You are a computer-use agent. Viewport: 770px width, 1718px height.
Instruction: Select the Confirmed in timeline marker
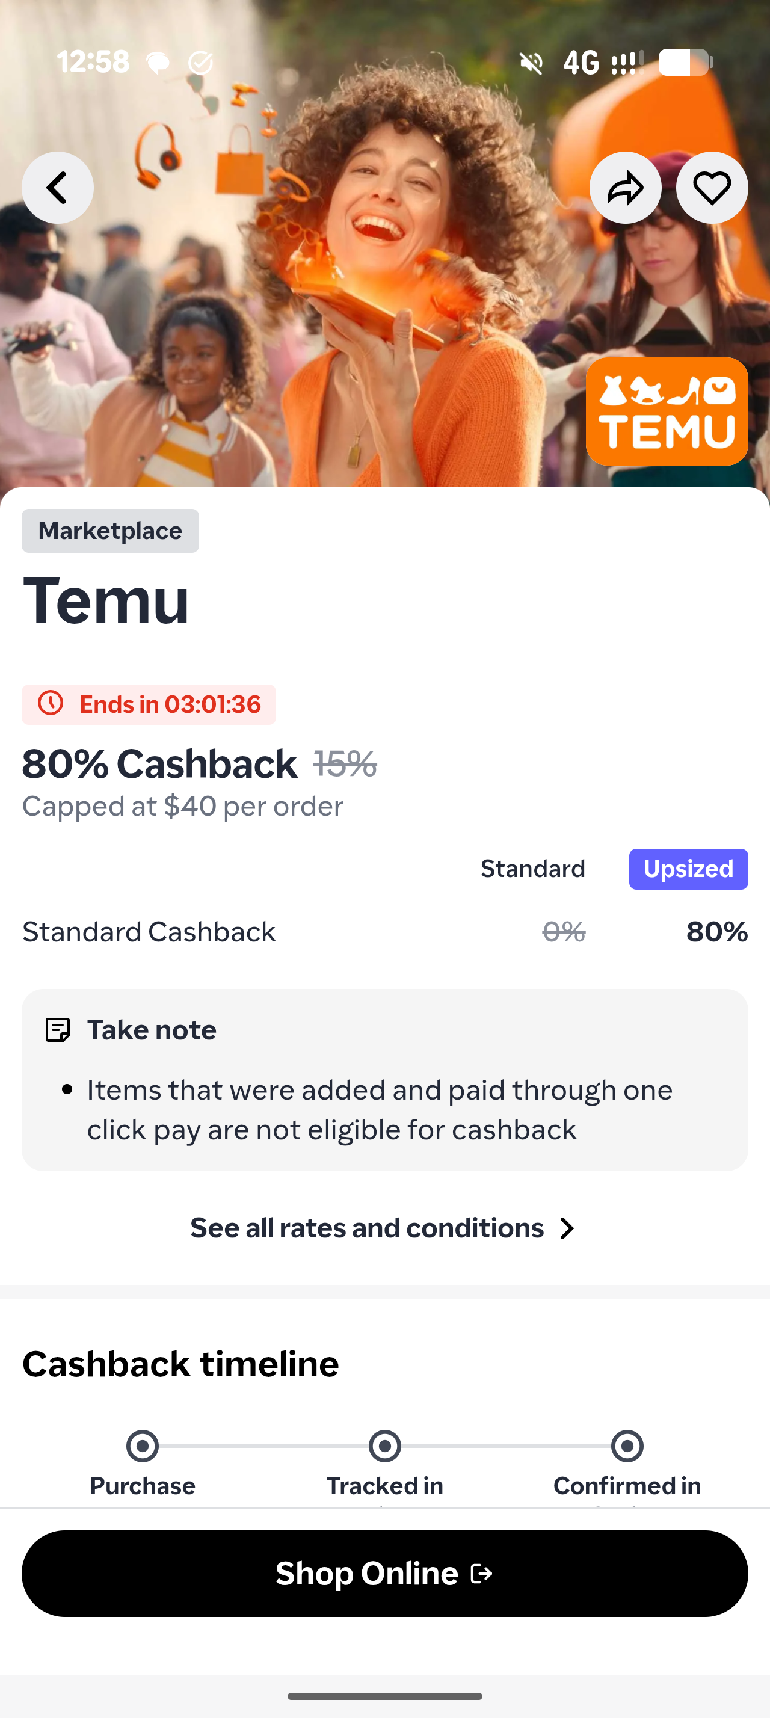pos(627,1446)
